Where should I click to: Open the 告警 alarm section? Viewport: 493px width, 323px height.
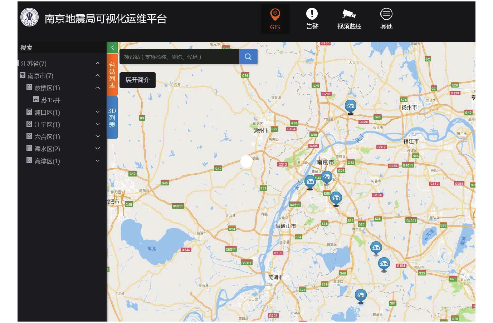[x=312, y=19]
